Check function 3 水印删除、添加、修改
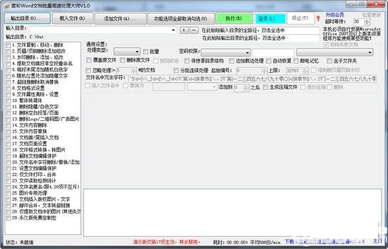388x249 pixels. (8, 58)
